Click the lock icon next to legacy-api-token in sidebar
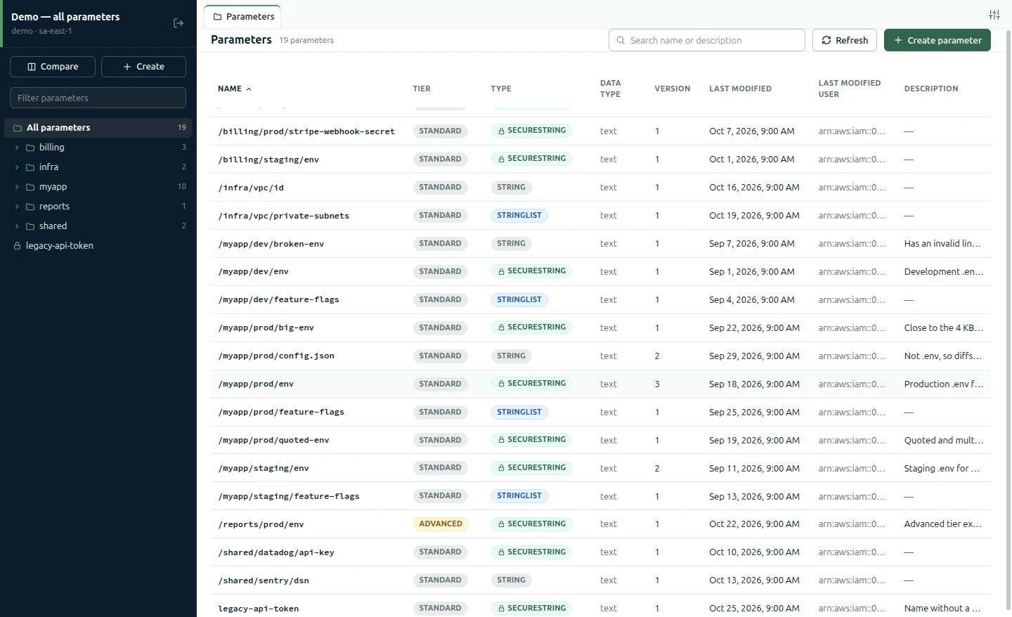Image resolution: width=1012 pixels, height=617 pixels. (x=17, y=246)
